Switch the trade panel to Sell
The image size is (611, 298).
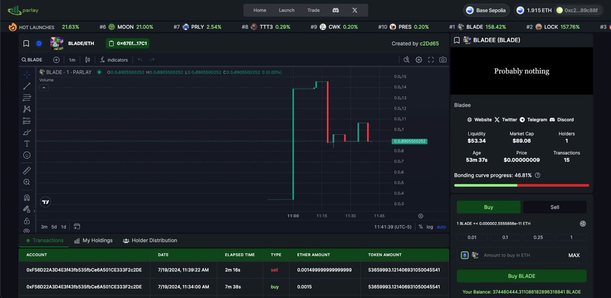point(554,207)
